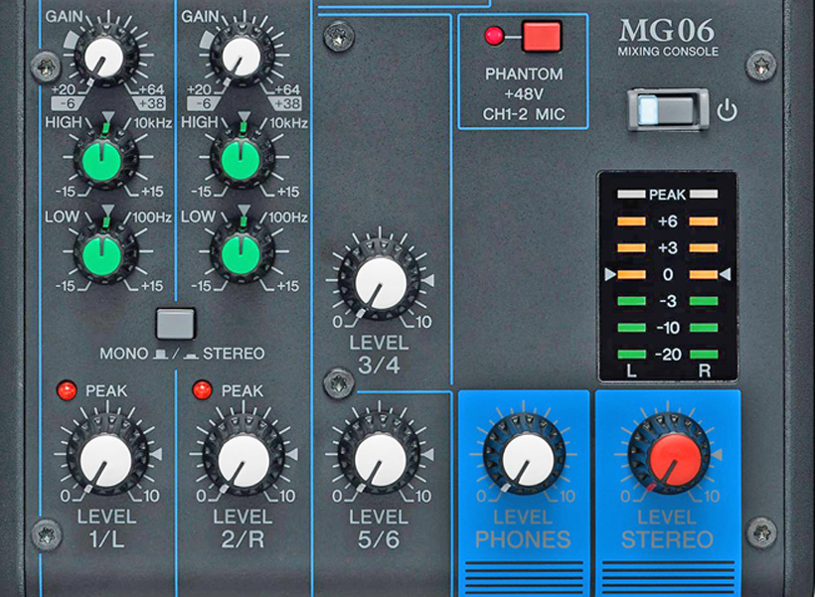Click the channel 1 '10kHz' label
Viewport: 815px width, 597px height.
(x=153, y=123)
